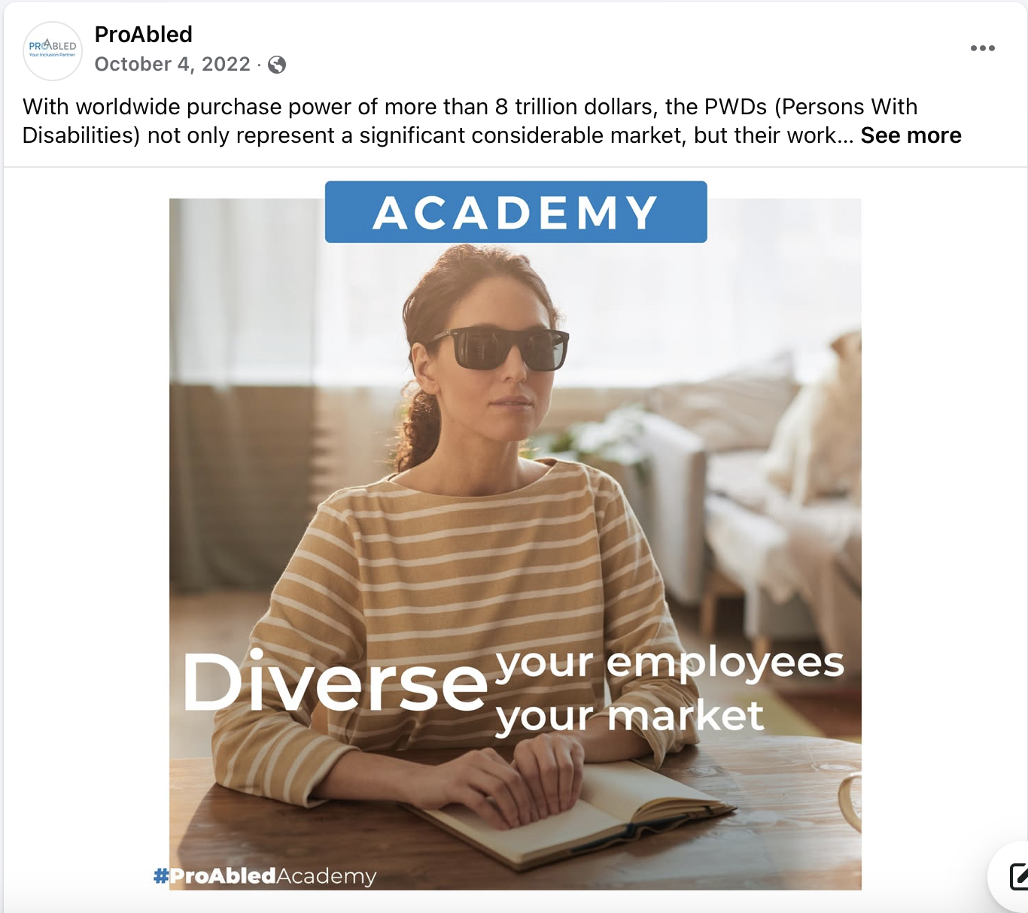Click the large Diverse word in image

pyautogui.click(x=336, y=682)
